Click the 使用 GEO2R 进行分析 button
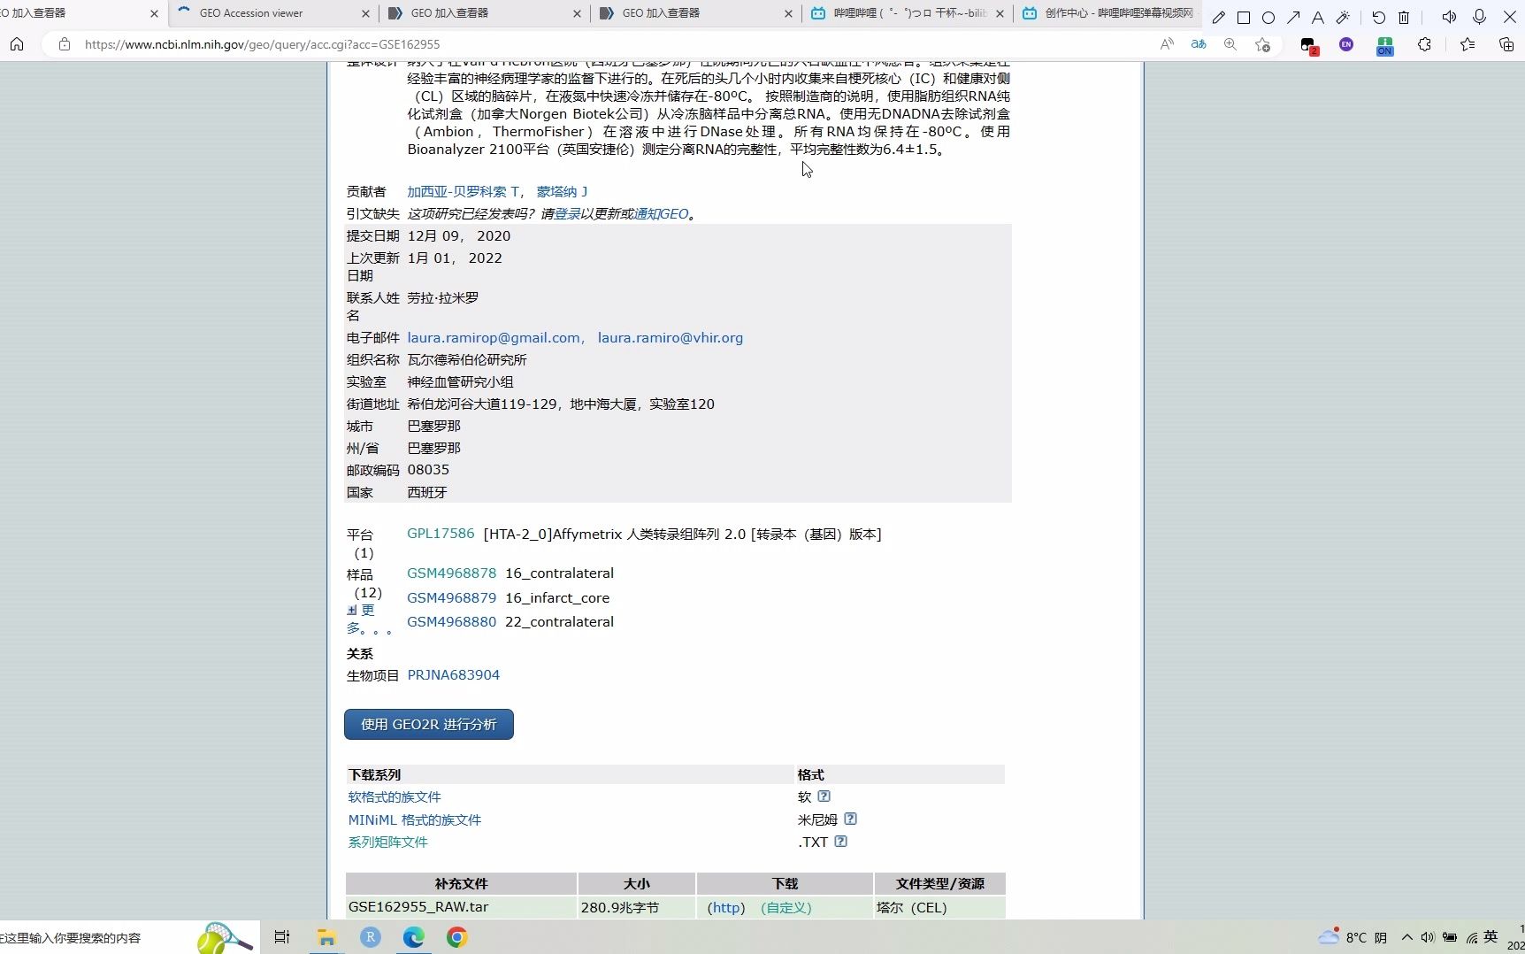 point(428,724)
